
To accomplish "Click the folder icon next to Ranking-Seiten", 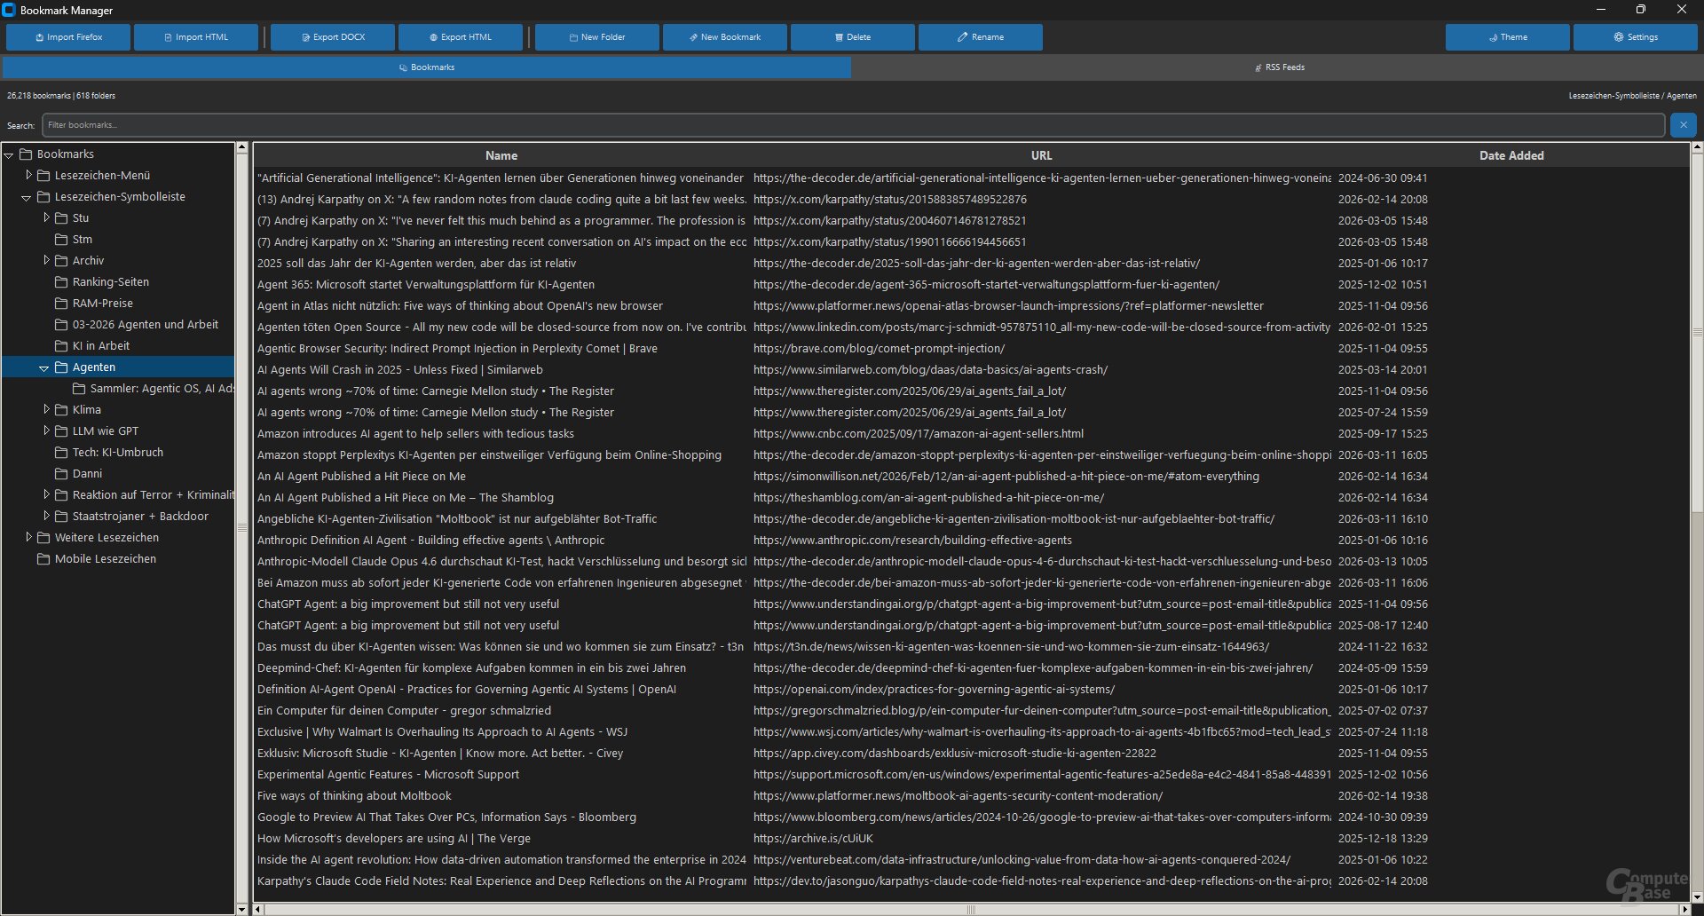I will tap(61, 282).
